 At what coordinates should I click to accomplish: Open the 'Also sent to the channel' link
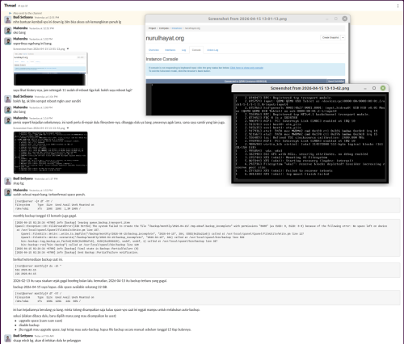click(x=27, y=13)
